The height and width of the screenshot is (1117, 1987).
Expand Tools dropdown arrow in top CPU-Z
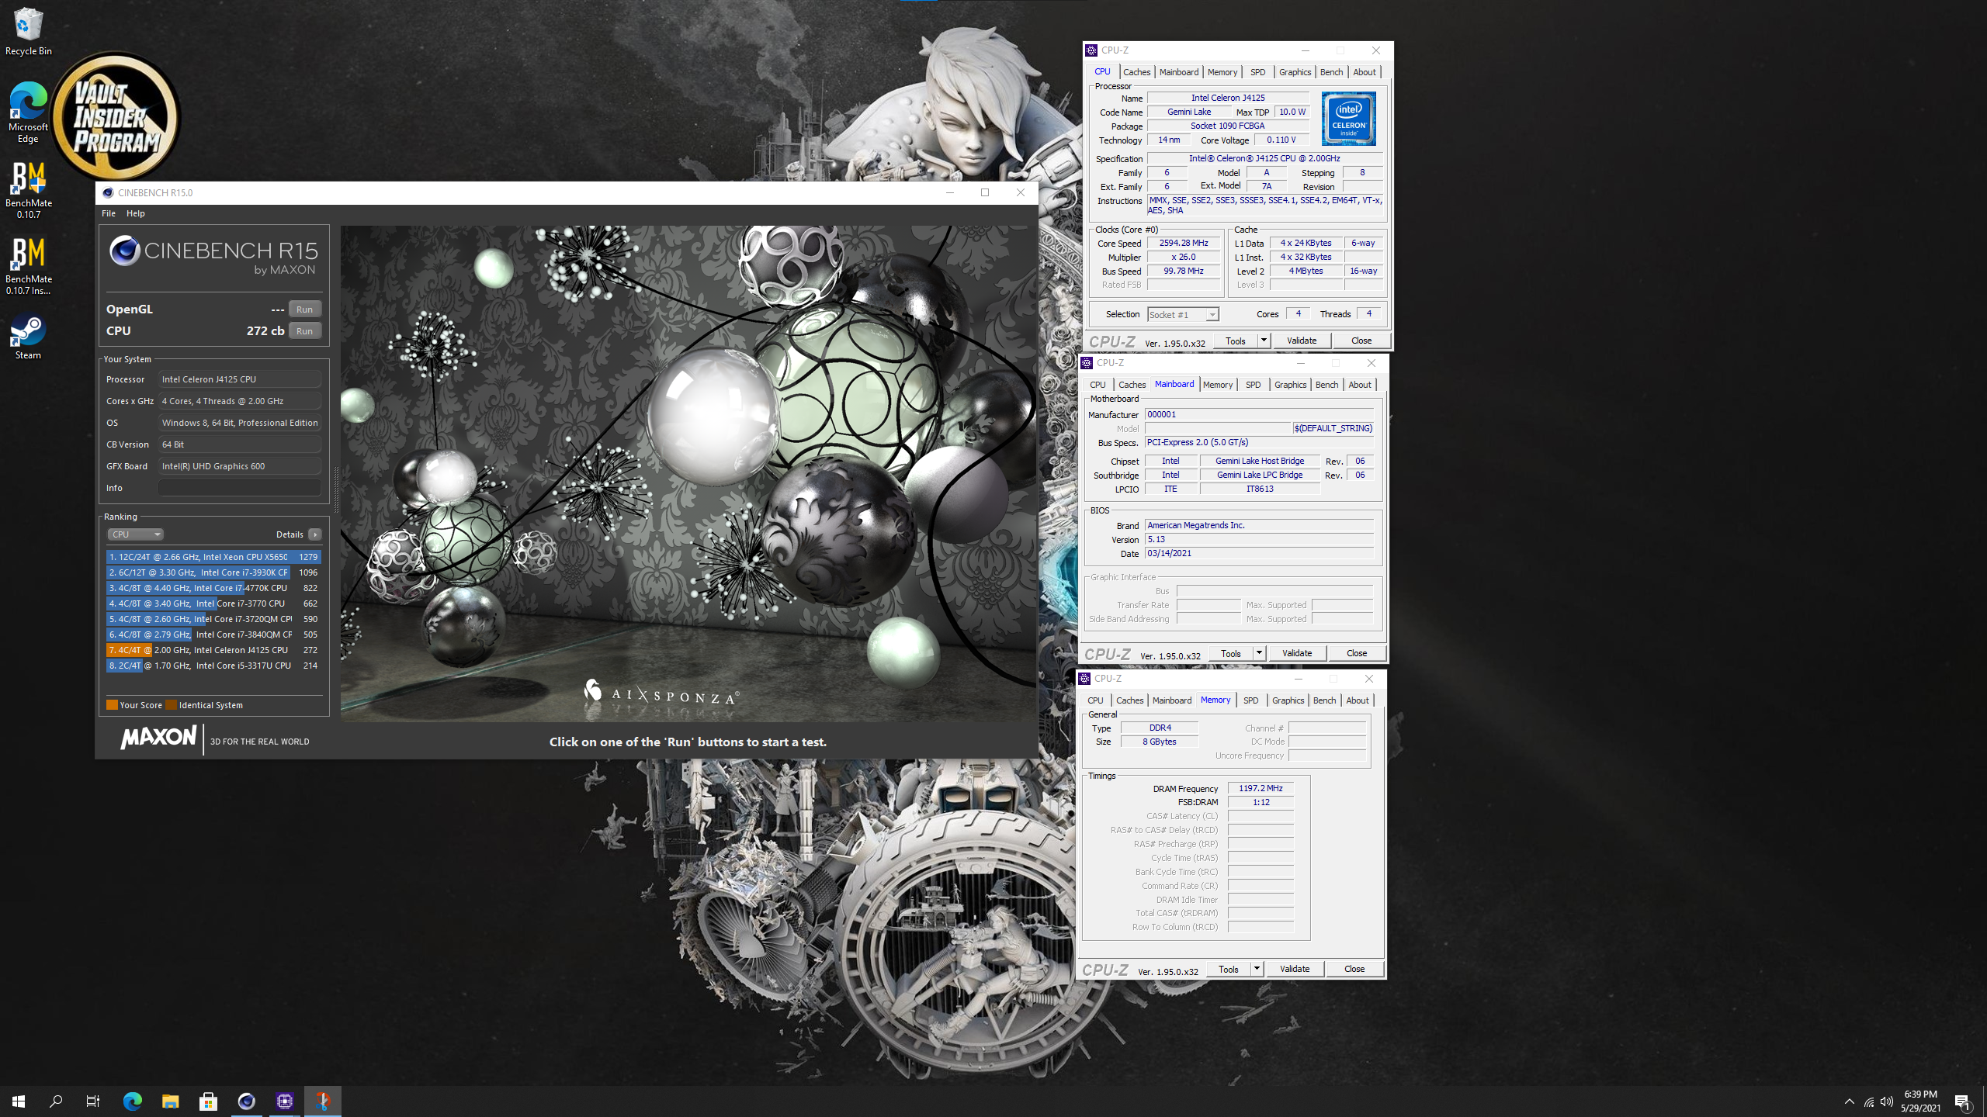coord(1264,341)
